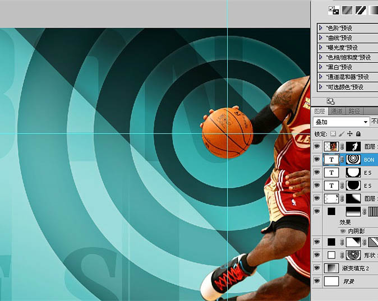378x301 pixels.
Task: Select the 背景 layer name
Action: tap(349, 281)
